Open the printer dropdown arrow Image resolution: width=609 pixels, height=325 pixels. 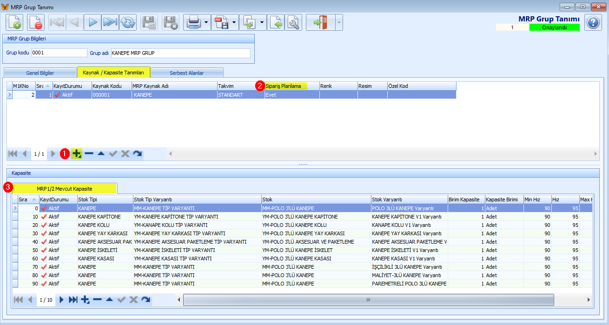click(206, 22)
